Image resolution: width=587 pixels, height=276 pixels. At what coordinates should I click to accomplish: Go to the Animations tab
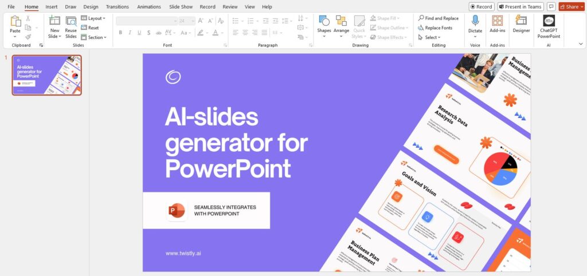click(x=149, y=7)
